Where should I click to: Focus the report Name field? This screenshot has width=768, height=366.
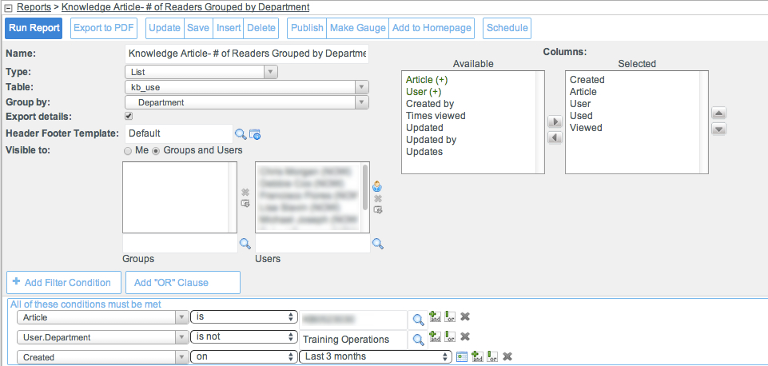247,54
